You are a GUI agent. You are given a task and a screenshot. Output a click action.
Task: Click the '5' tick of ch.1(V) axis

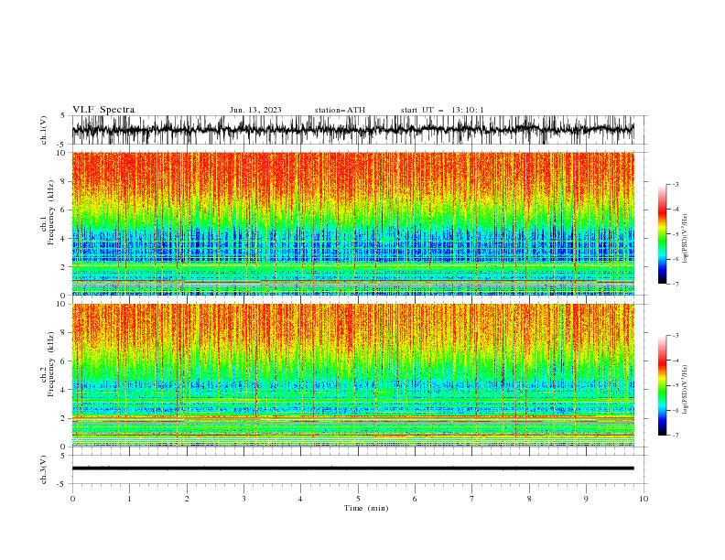click(x=63, y=116)
